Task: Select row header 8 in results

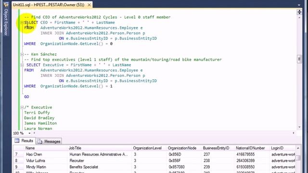Action: tap(19, 161)
